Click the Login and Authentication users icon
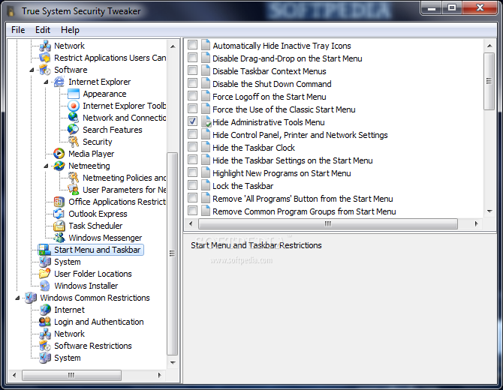Viewport: 503px width, 390px height. 45,322
